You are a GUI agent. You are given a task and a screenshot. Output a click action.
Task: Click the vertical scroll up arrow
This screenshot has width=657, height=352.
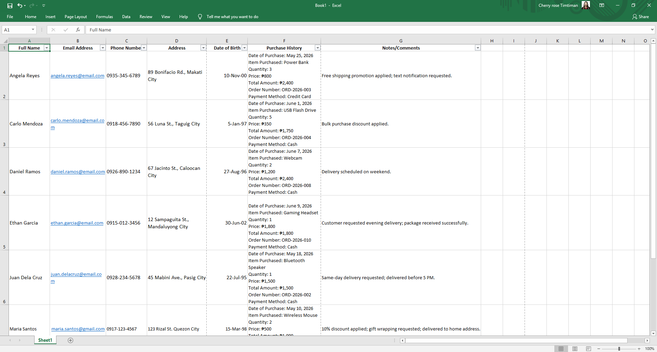653,41
